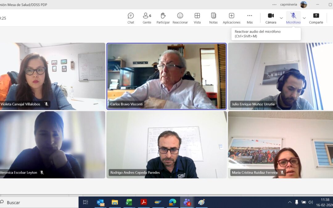The height and width of the screenshot is (208, 333).
Task: Show the Gente participants list
Action: 147,18
